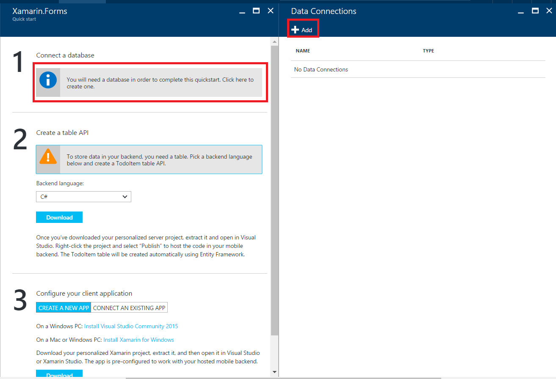The image size is (556, 379).
Task: Click the "Data Connections" blade title
Action: [x=324, y=11]
